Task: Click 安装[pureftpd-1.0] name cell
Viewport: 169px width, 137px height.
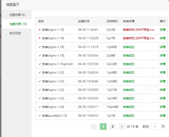Action: [x=55, y=116]
